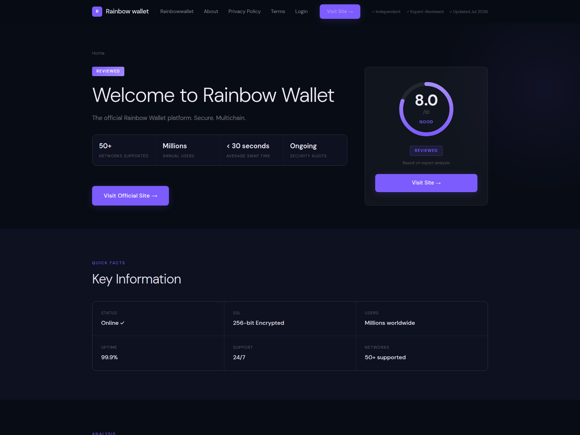
Task: Click the 50+ supported networks value
Action: (x=385, y=357)
